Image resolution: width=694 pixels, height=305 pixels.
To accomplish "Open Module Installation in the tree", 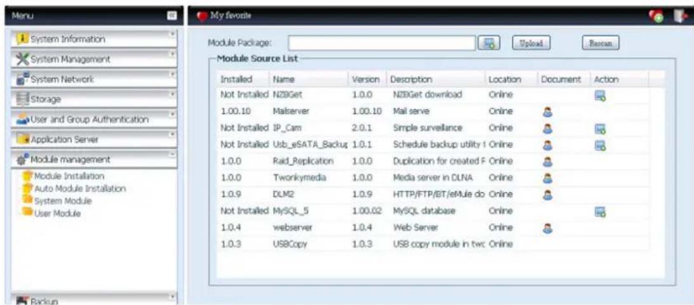I will tap(68, 176).
